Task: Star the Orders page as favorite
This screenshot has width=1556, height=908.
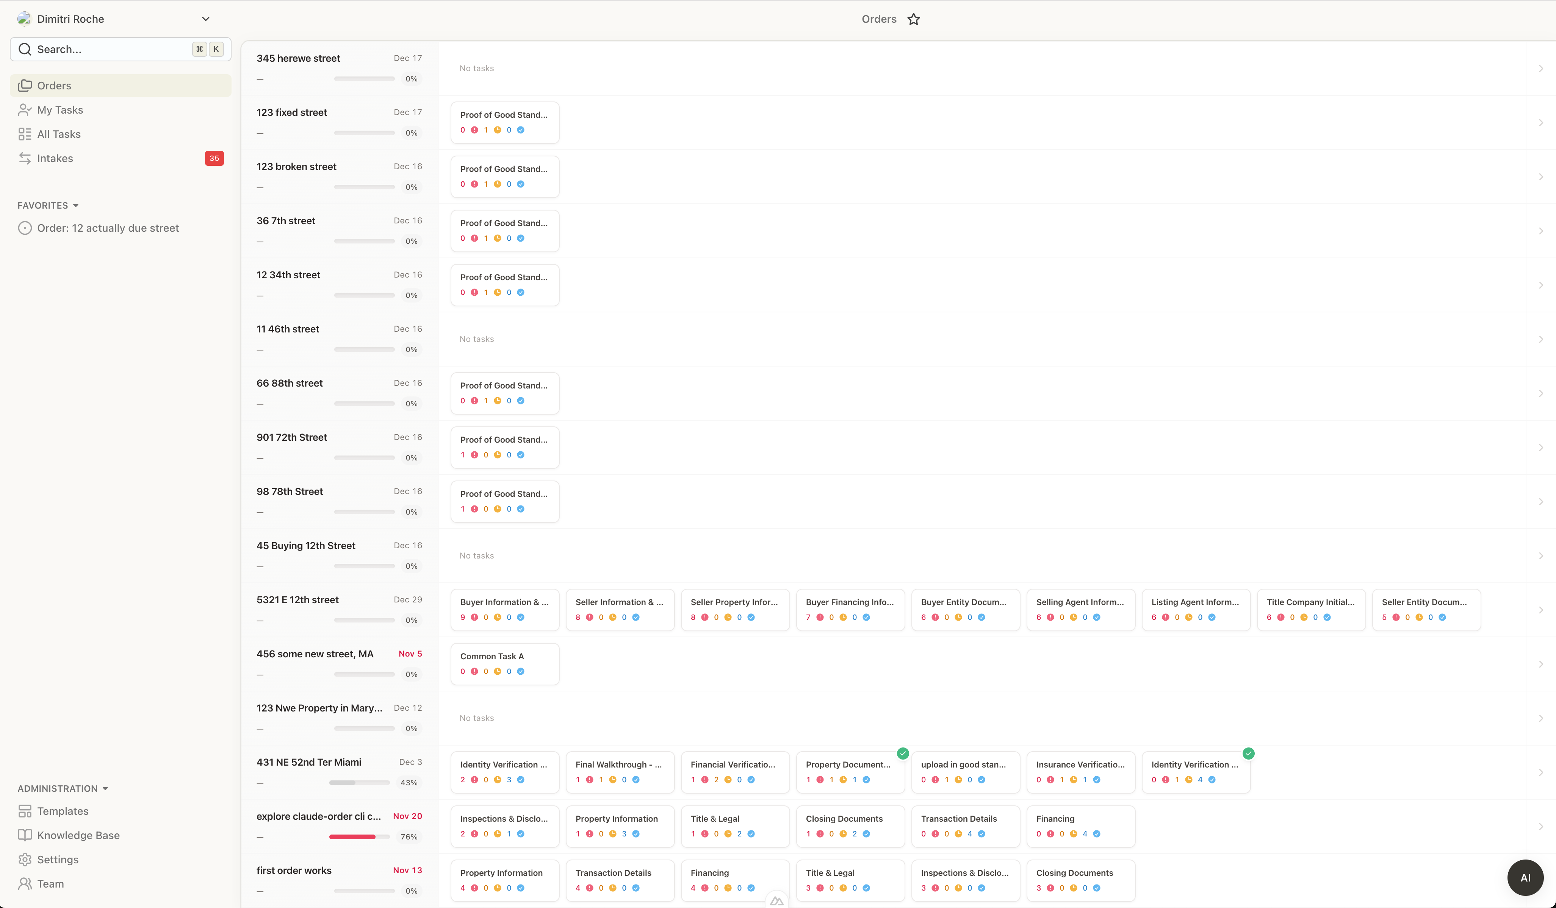Action: coord(913,19)
